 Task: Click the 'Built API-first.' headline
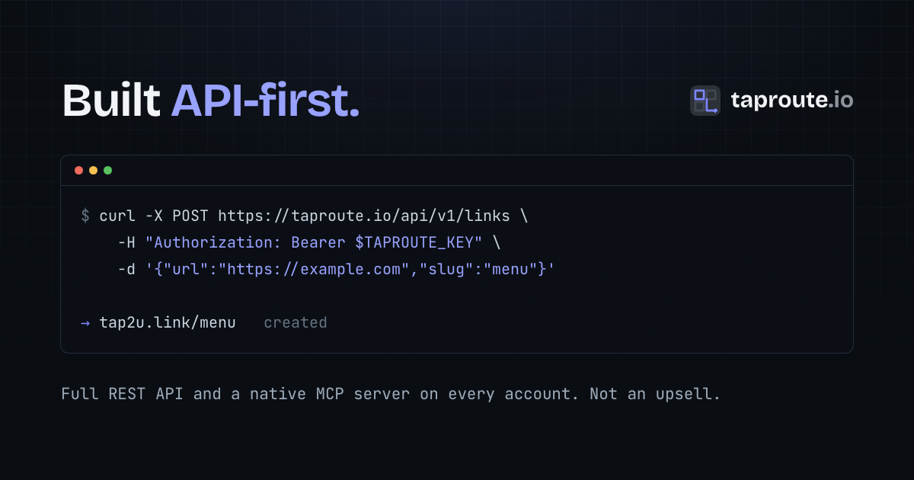pos(210,101)
